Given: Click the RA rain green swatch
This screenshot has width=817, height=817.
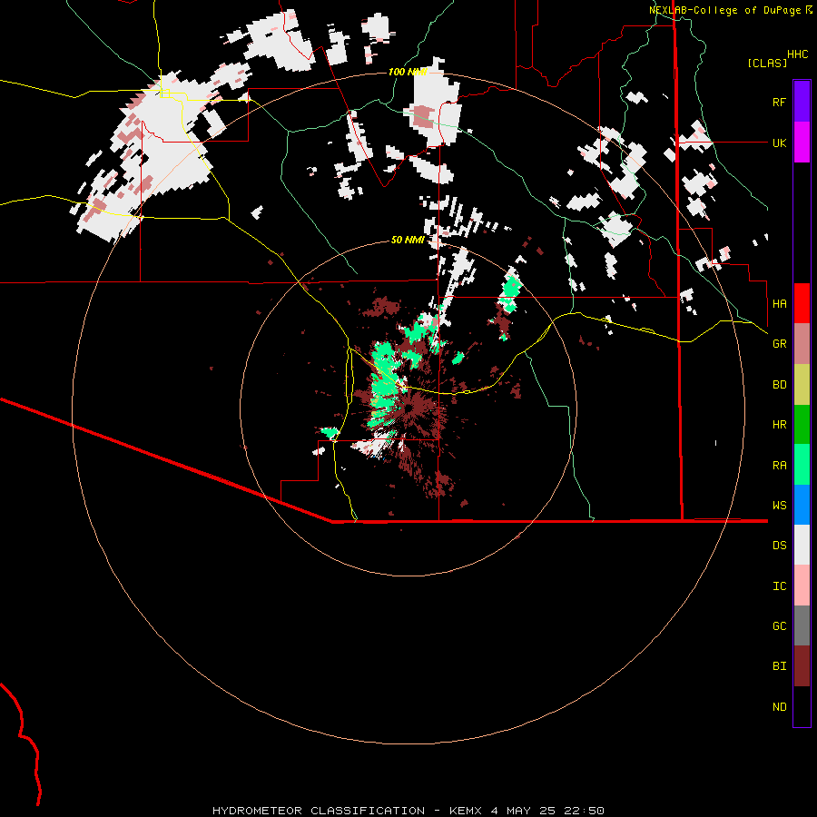Looking at the screenshot, I should [802, 465].
